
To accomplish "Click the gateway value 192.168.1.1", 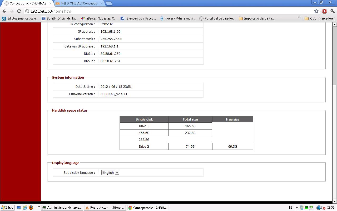I will point(110,46).
